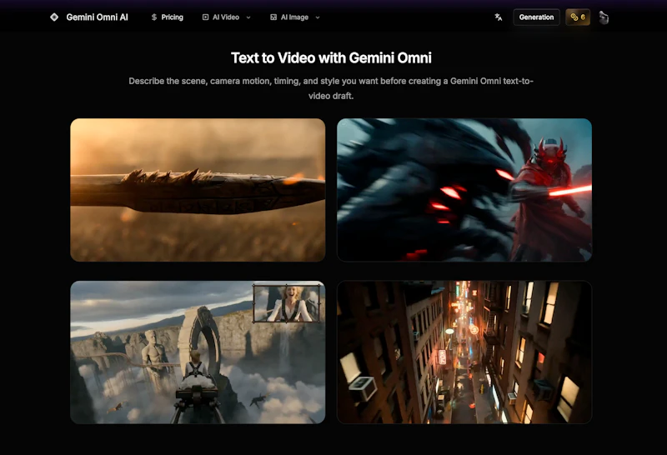667x455 pixels.
Task: Click the coins icon in credits badge
Action: [574, 17]
